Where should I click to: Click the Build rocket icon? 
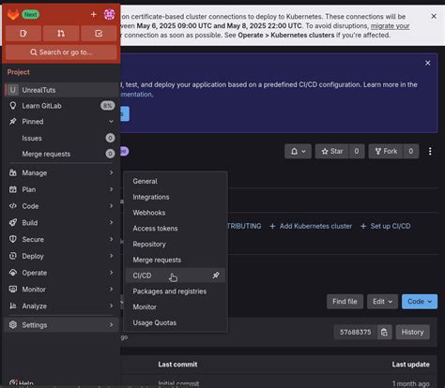click(13, 222)
